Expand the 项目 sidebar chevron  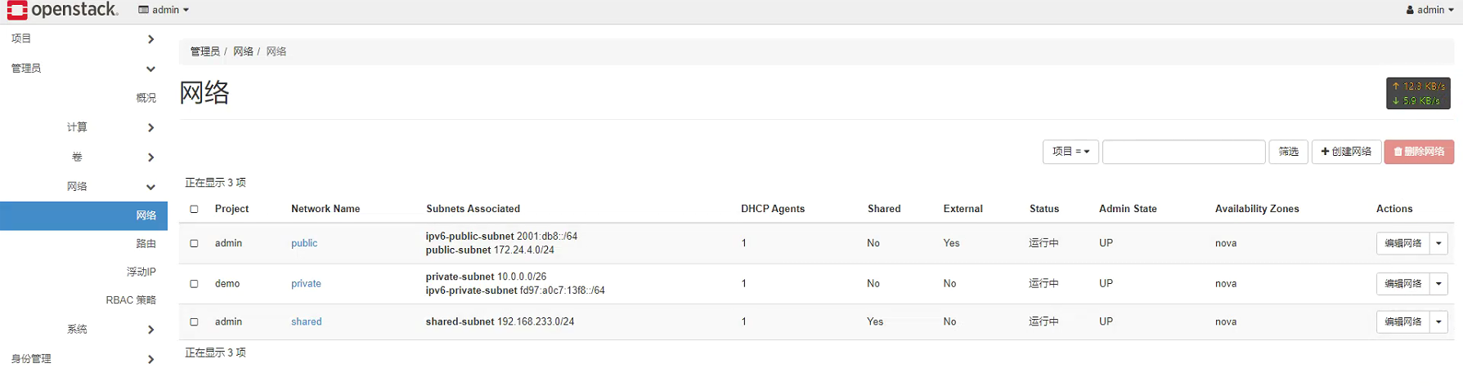(x=151, y=39)
